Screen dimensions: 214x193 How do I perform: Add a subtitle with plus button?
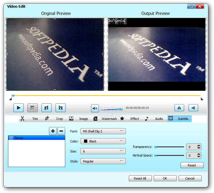53,131
